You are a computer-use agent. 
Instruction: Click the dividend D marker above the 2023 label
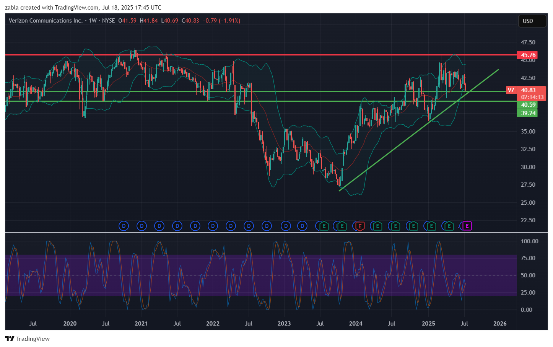[286, 226]
